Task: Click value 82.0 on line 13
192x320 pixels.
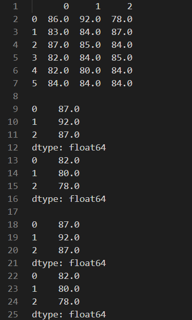Action: click(x=69, y=160)
